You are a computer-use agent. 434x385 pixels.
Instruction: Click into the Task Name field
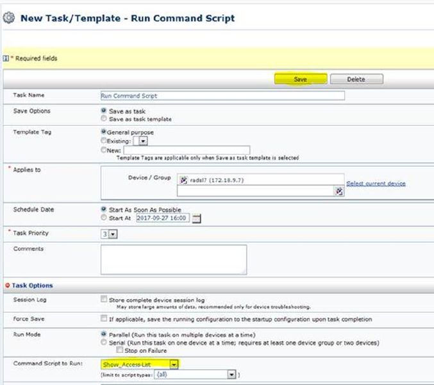[x=222, y=96]
